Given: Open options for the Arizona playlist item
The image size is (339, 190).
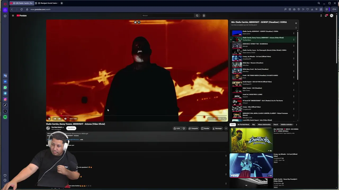Looking at the screenshot, I should click(x=294, y=40).
